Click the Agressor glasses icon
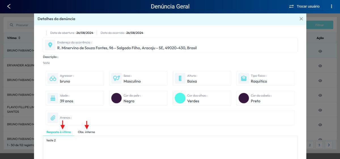340x159 pixels. tap(53, 78)
